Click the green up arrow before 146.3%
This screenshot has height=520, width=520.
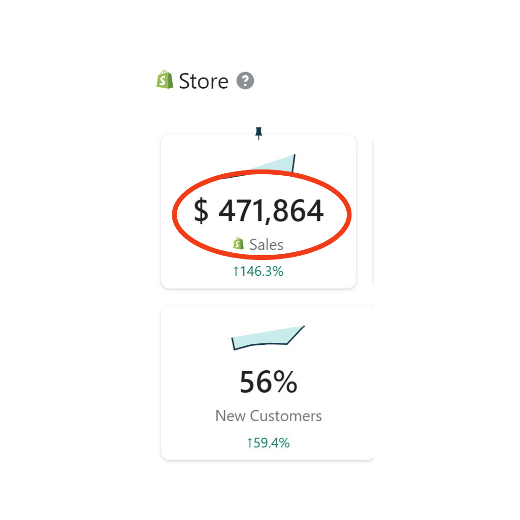coord(236,272)
